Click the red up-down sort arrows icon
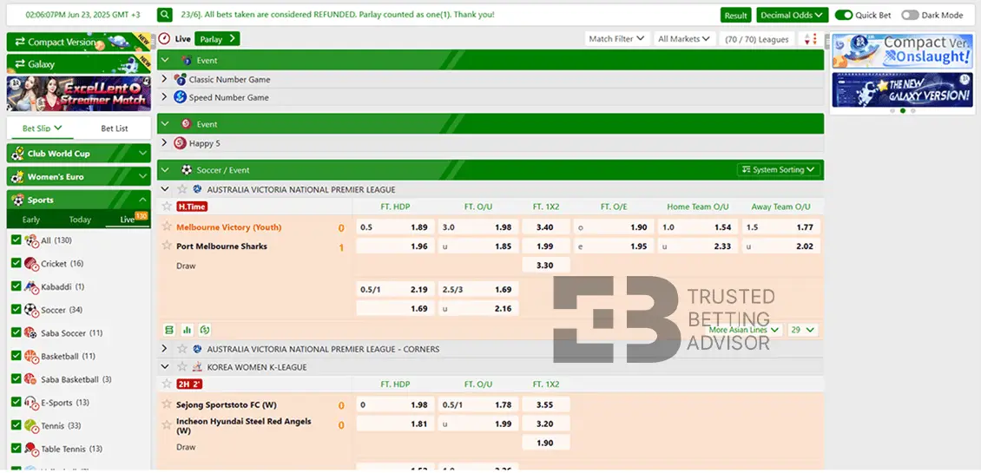This screenshot has width=981, height=473. [811, 39]
